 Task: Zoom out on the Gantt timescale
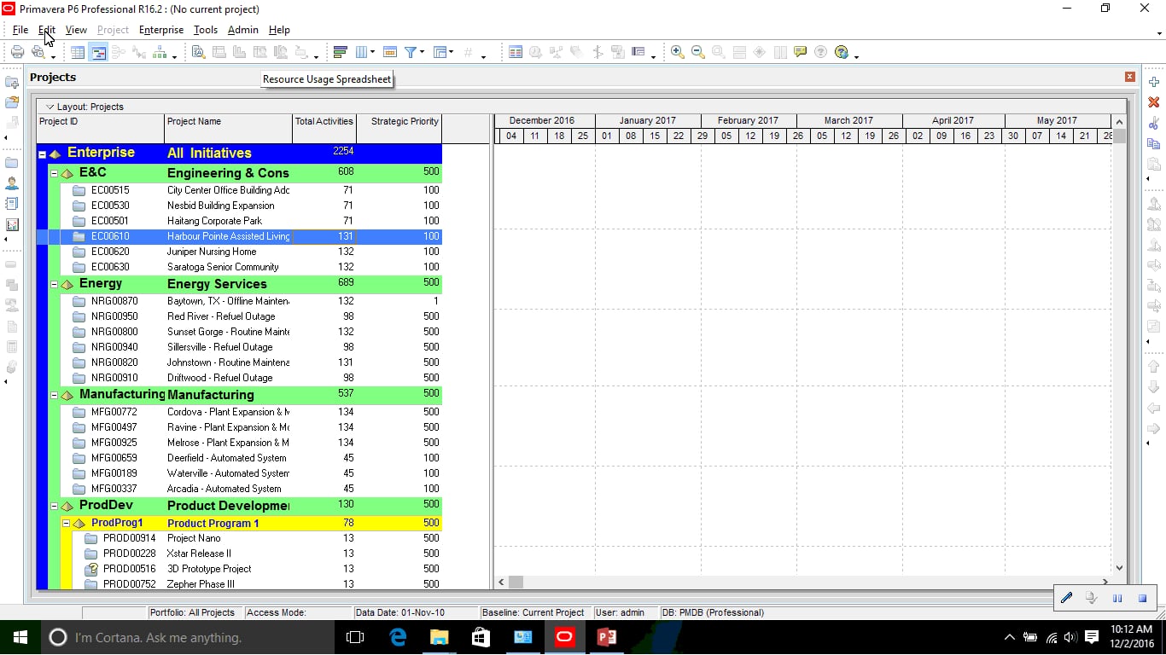(697, 52)
